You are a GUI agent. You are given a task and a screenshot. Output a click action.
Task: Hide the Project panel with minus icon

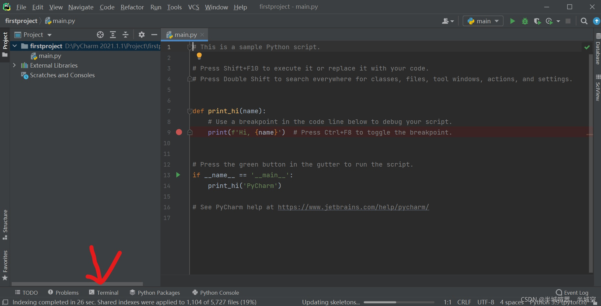coord(154,35)
